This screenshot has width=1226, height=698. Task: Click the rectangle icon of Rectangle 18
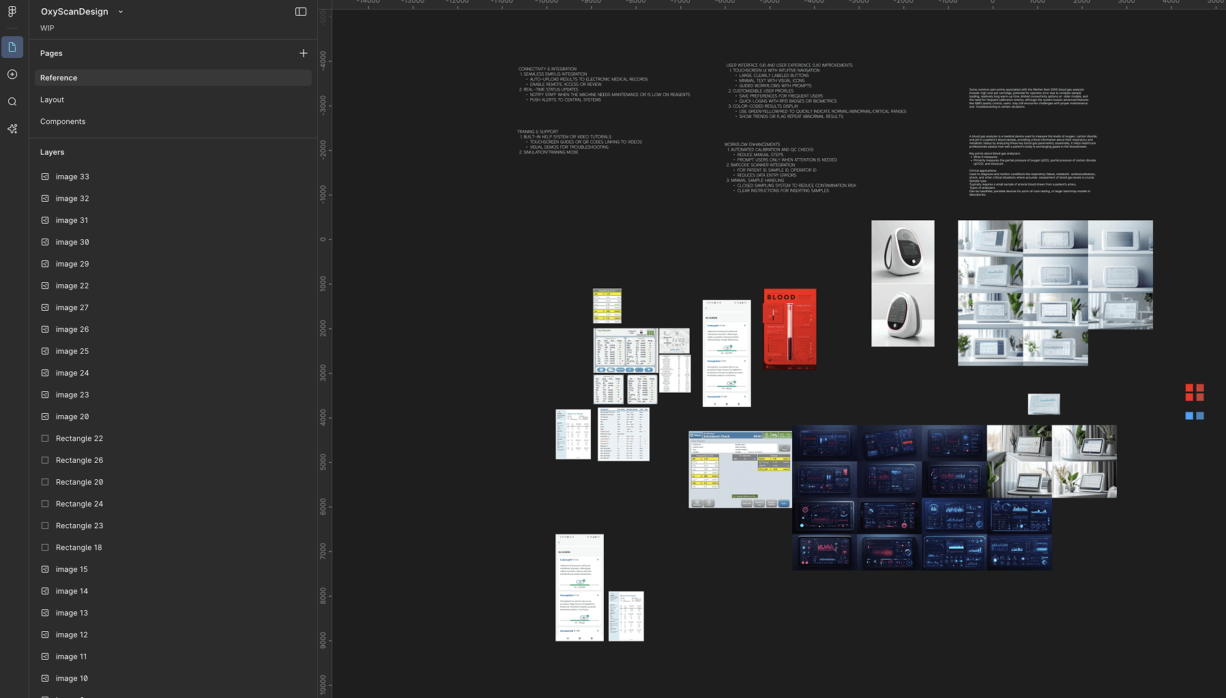(45, 547)
